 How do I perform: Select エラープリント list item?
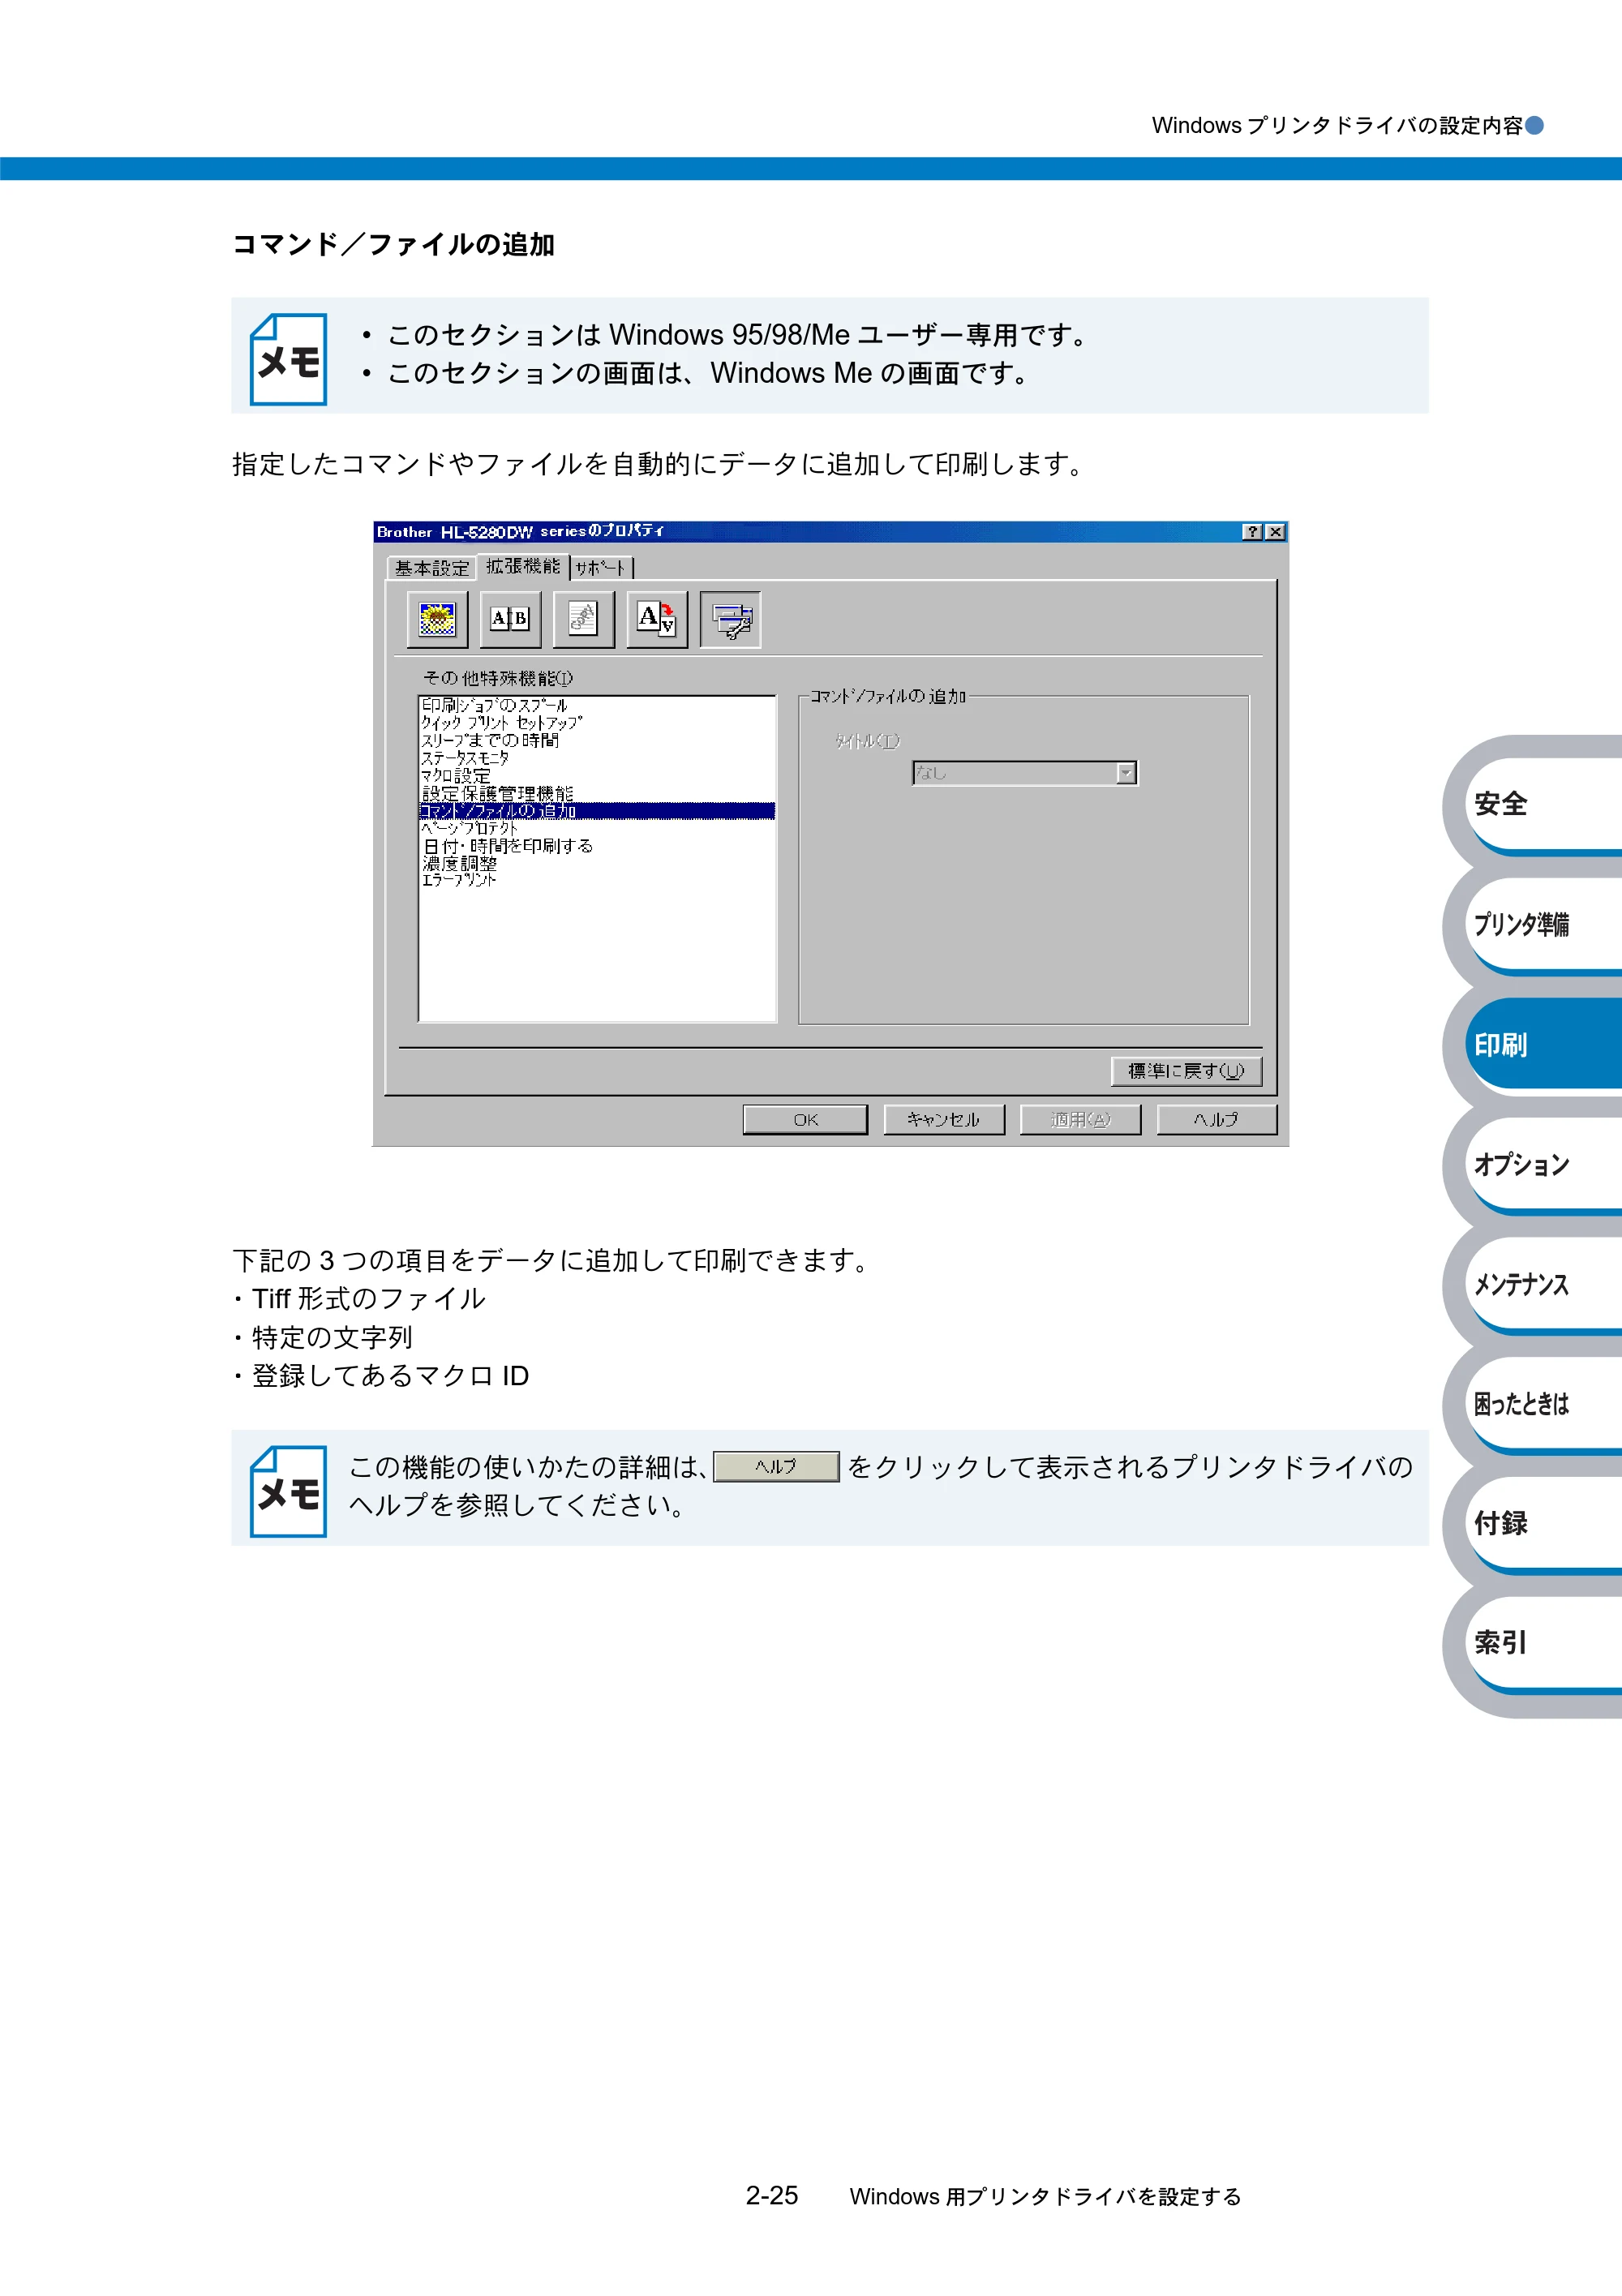[x=597, y=880]
